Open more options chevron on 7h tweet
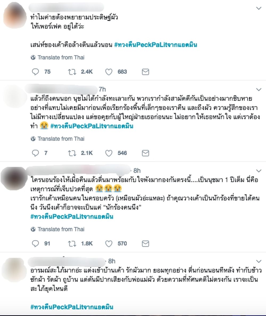This screenshot has height=316, width=266. tap(259, 90)
